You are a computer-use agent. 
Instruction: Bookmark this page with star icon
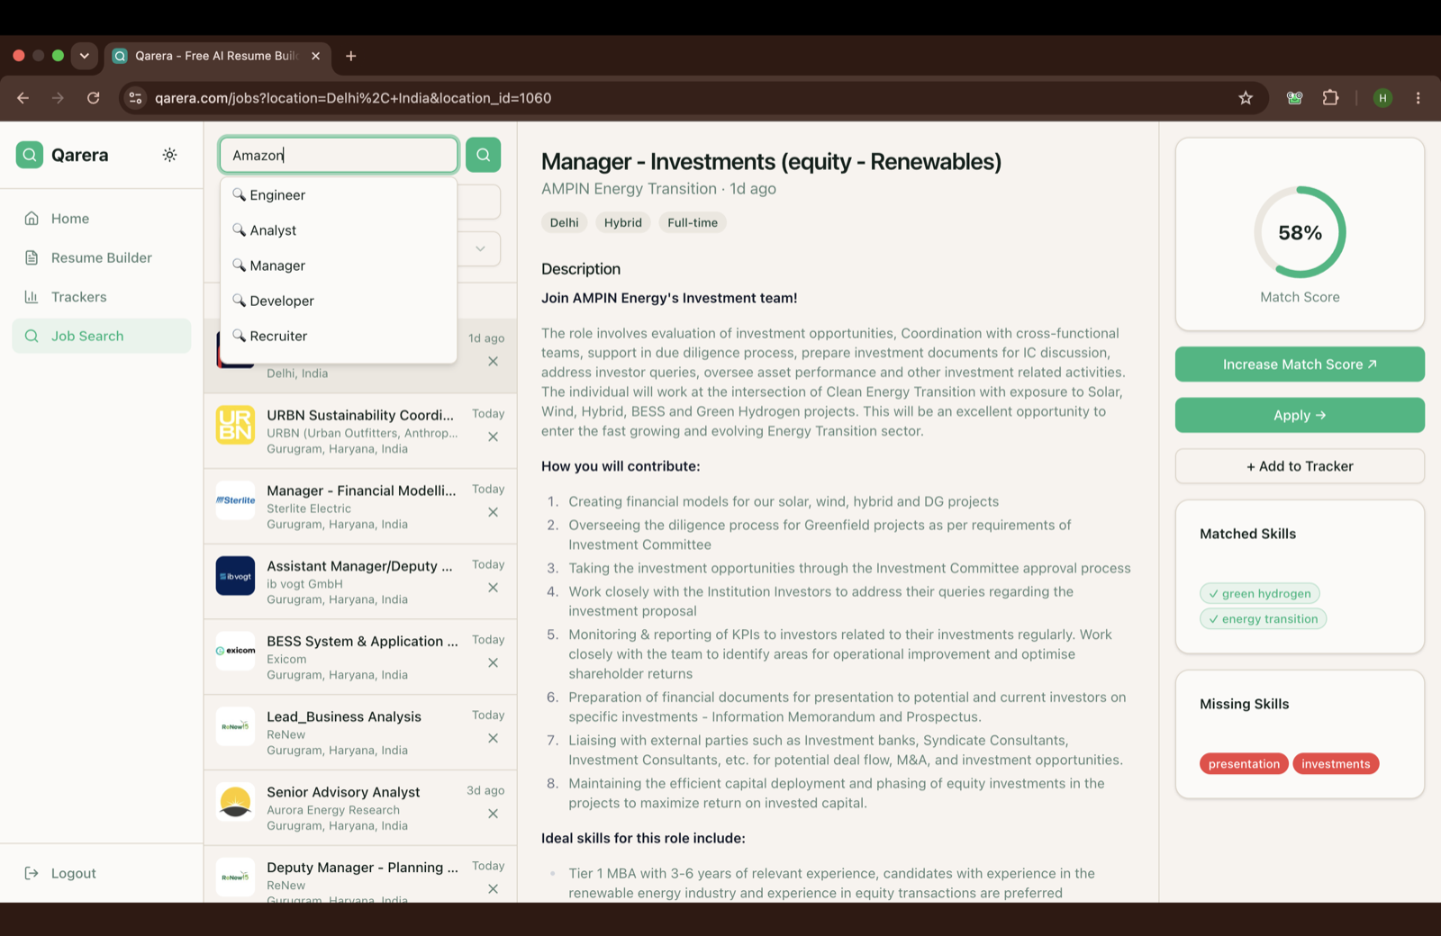(1246, 98)
